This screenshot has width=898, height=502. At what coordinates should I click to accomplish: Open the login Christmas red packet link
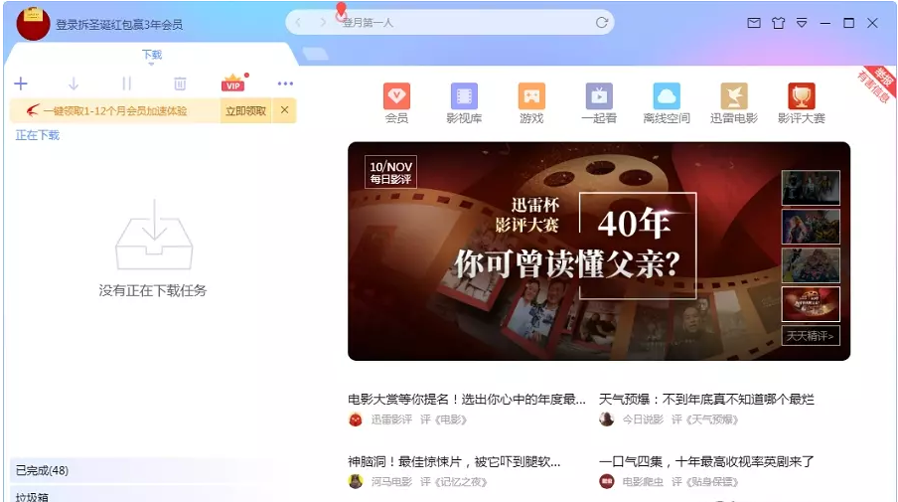coord(119,25)
